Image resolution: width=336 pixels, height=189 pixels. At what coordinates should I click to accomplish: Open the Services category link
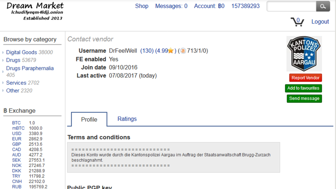[16, 83]
